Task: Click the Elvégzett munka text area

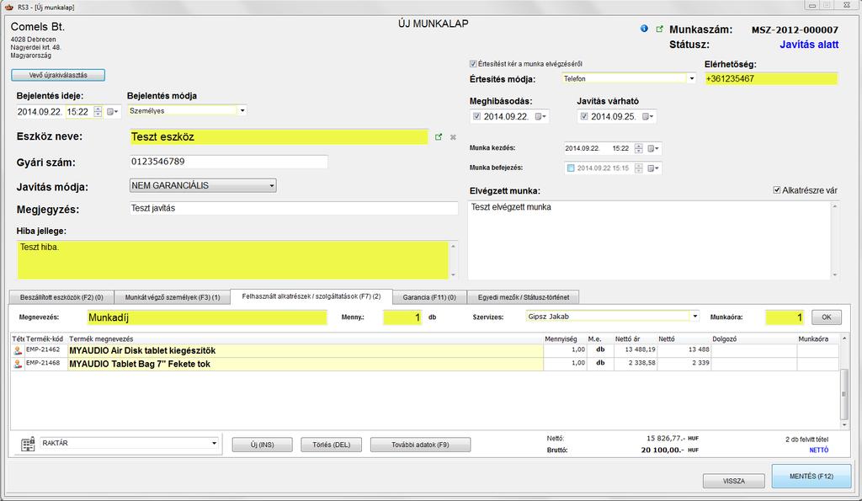Action: (649, 240)
